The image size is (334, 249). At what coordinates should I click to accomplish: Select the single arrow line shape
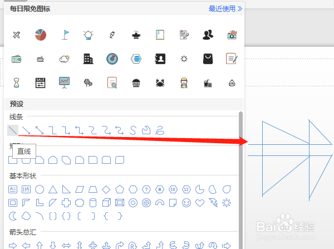[26, 130]
